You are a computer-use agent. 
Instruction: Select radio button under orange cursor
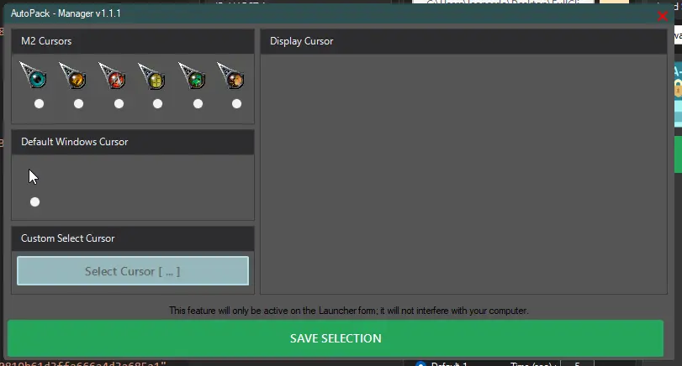[x=78, y=104]
